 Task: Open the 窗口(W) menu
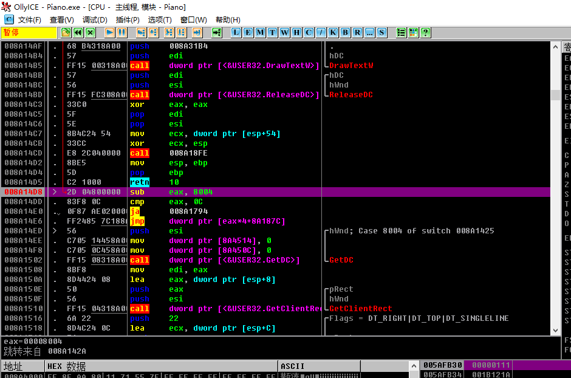pyautogui.click(x=193, y=19)
